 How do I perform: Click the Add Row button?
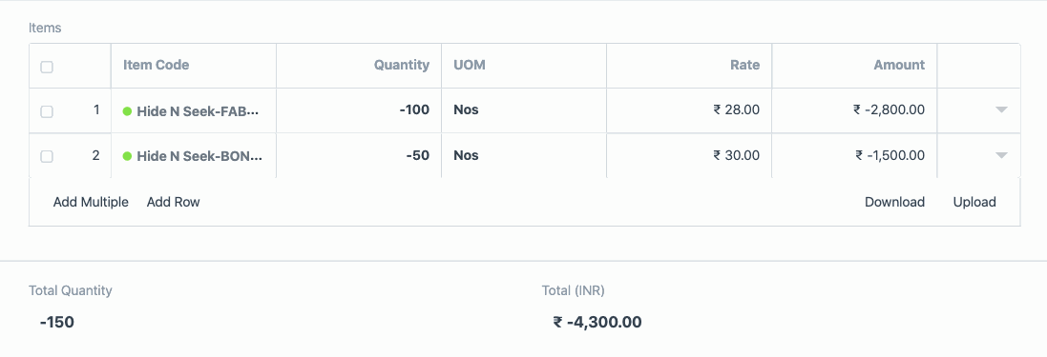coord(173,202)
